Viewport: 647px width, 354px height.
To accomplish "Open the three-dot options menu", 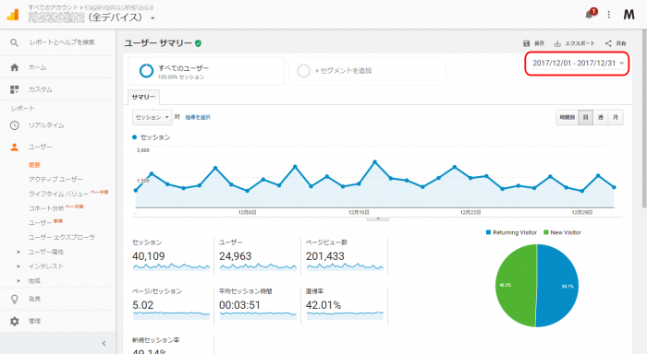I will click(x=608, y=15).
